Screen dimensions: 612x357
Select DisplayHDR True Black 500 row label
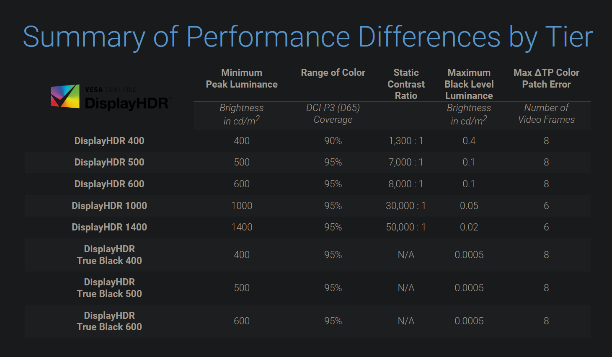point(109,288)
